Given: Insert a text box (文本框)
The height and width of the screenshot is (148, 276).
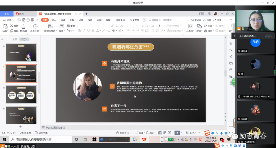Looking at the screenshot, I should (x=190, y=26).
